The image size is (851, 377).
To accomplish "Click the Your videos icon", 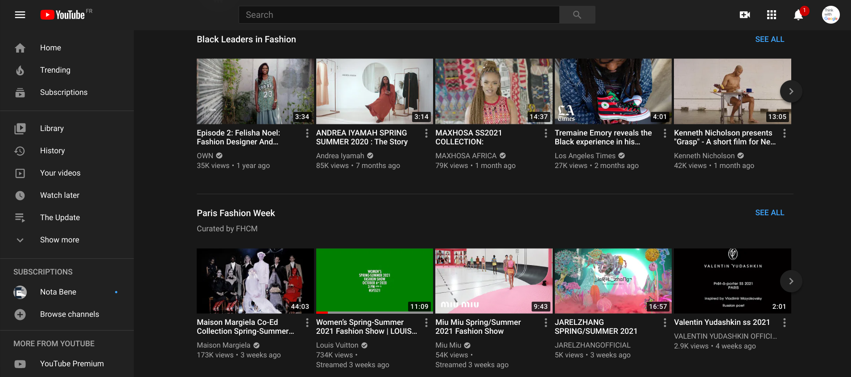I will [x=20, y=173].
